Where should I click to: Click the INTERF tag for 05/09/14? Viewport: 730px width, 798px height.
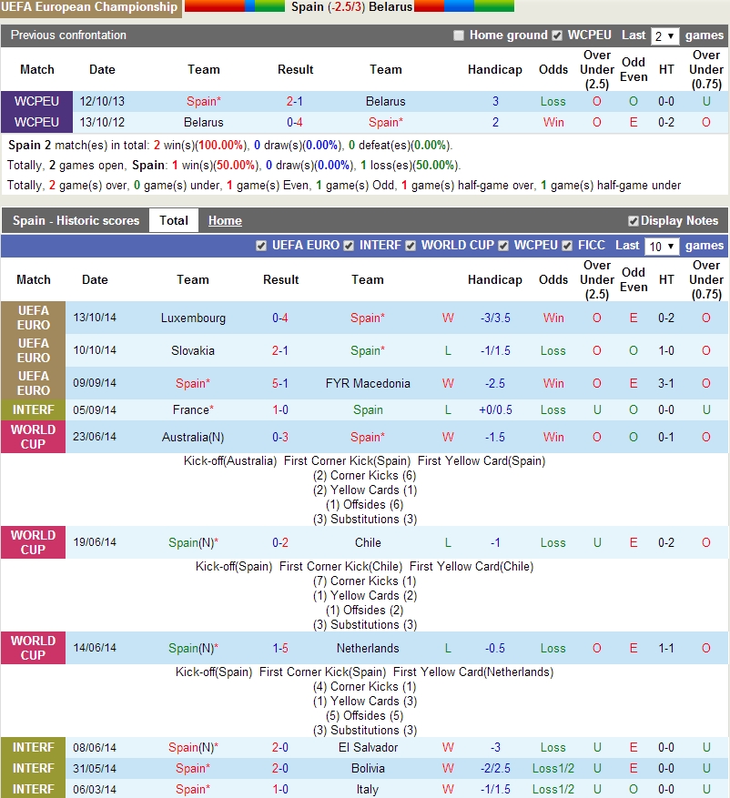point(33,409)
